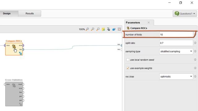Select the Cross Validation operator icon

point(14,85)
